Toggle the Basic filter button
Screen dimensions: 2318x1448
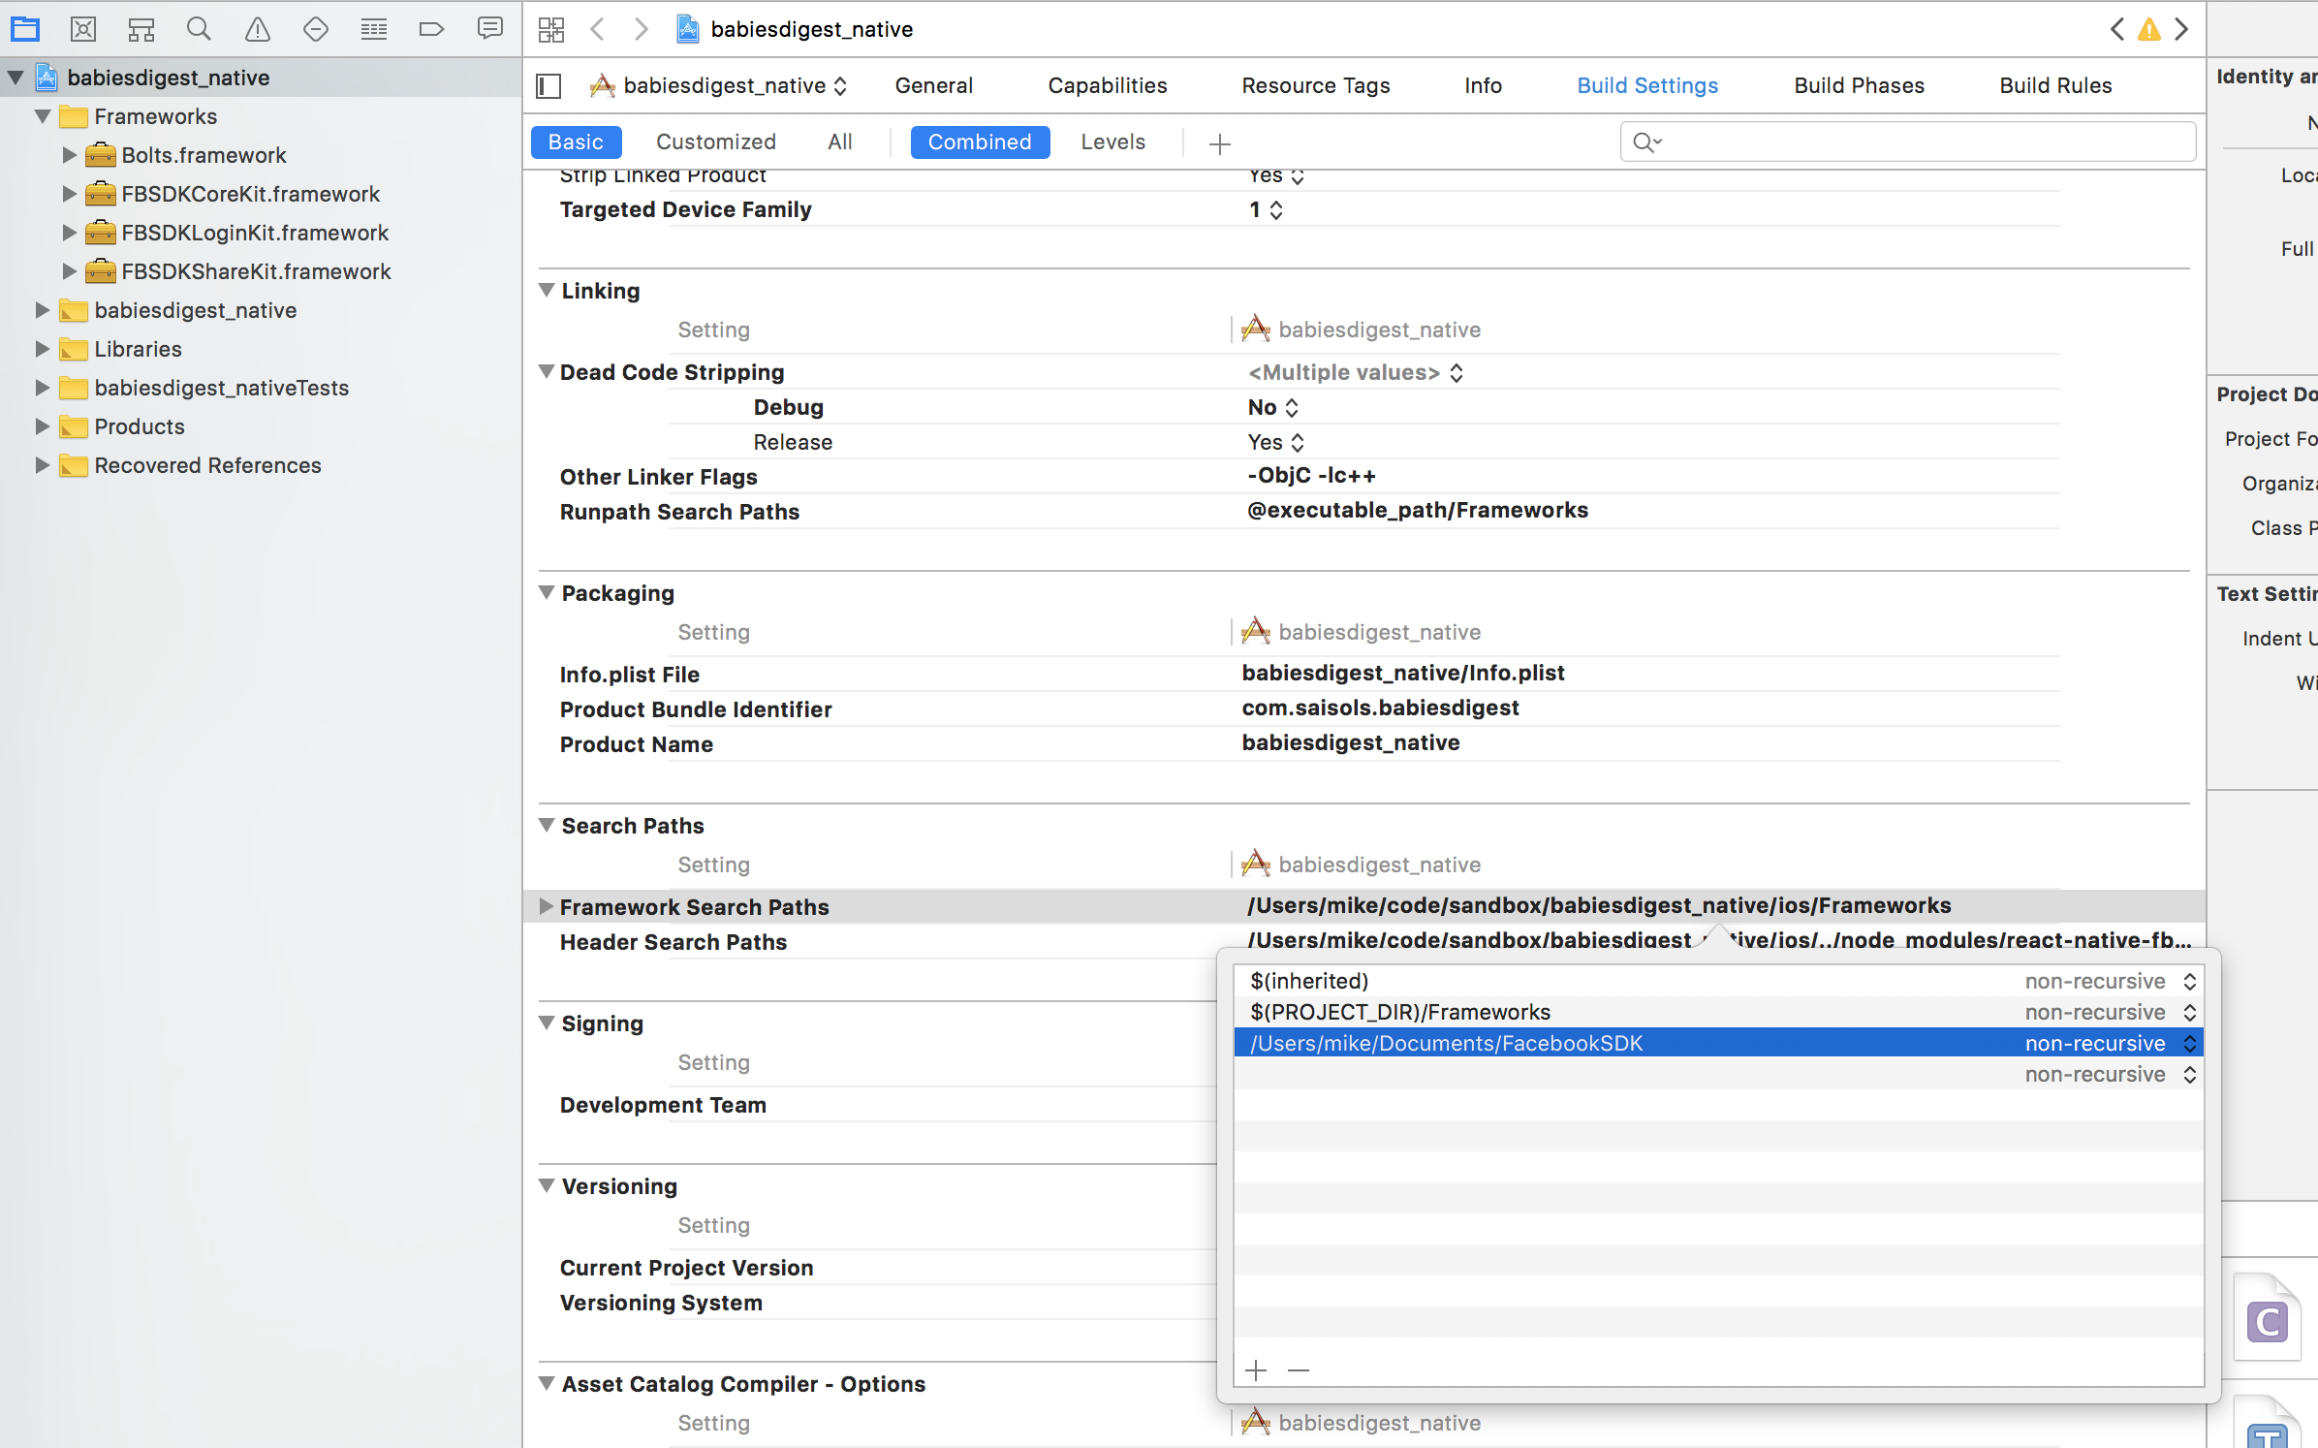577,142
